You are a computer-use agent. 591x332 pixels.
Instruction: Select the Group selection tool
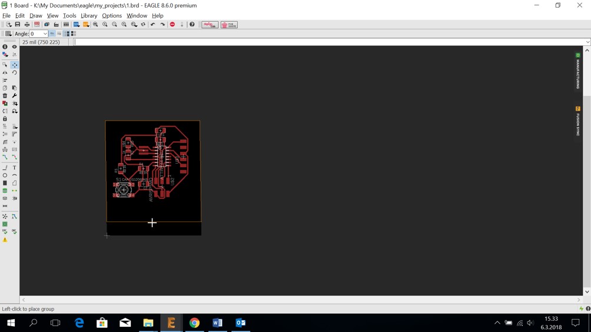point(5,65)
